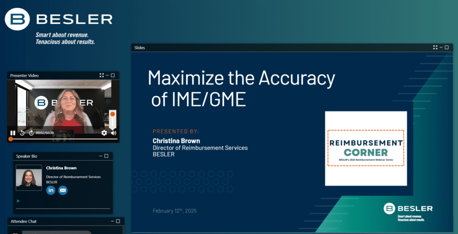458x234 pixels.
Task: Click 'Director of Reimbursement Services' in Speaker Bio
Action: pos(73,177)
